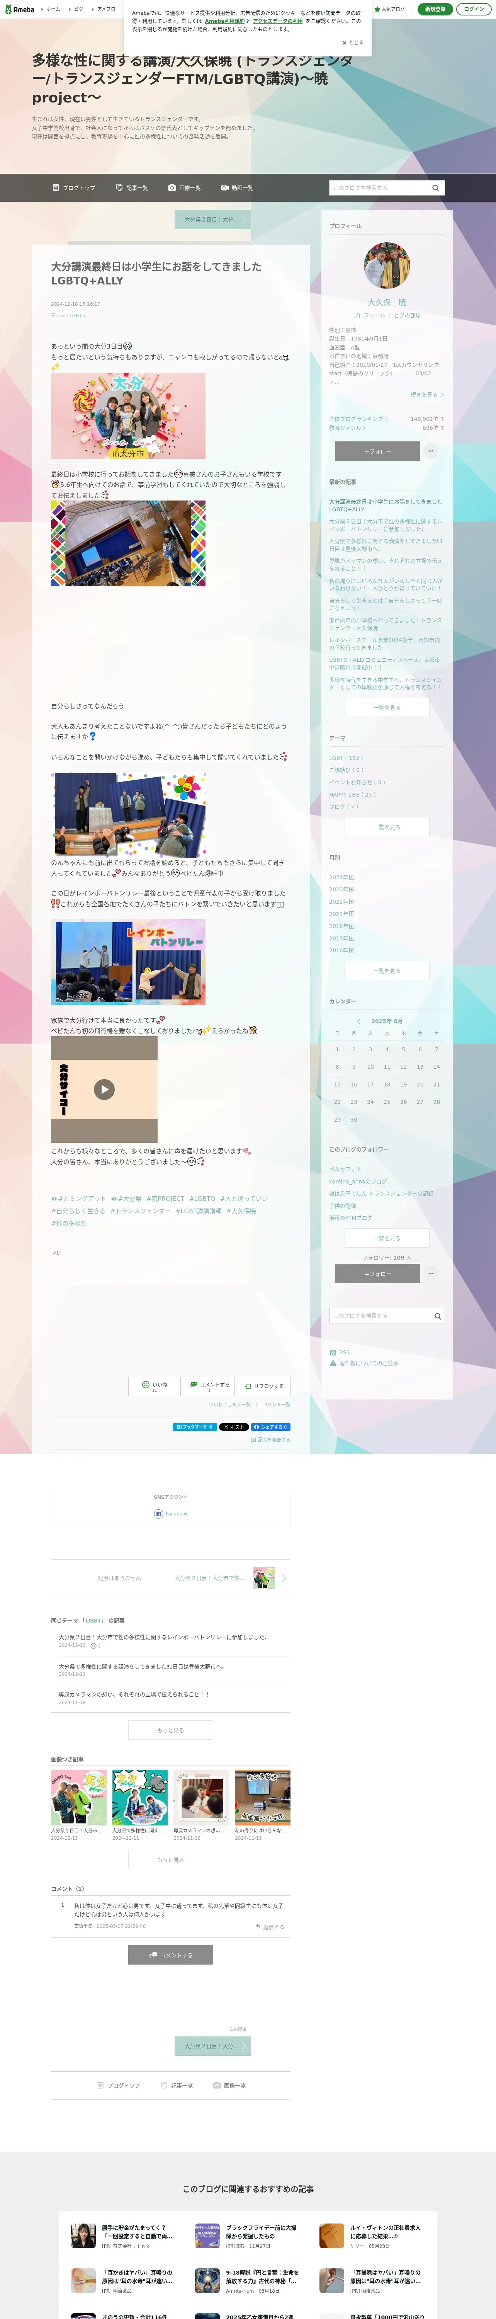
Task: Open 画像付き記事 thumbnail 大分県２日目
Action: tap(79, 1797)
